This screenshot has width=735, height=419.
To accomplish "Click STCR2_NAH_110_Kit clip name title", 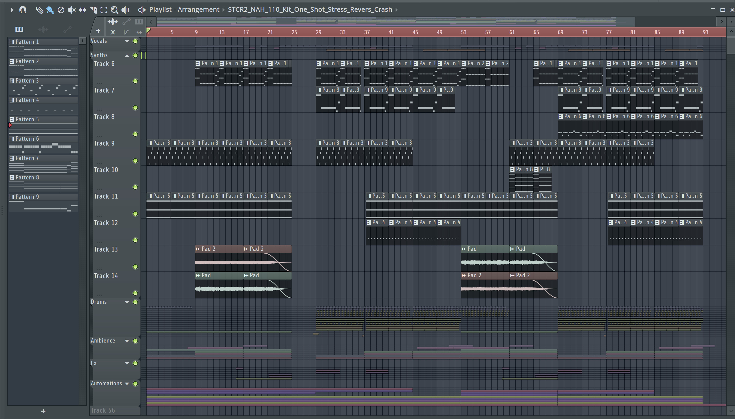I will click(310, 9).
